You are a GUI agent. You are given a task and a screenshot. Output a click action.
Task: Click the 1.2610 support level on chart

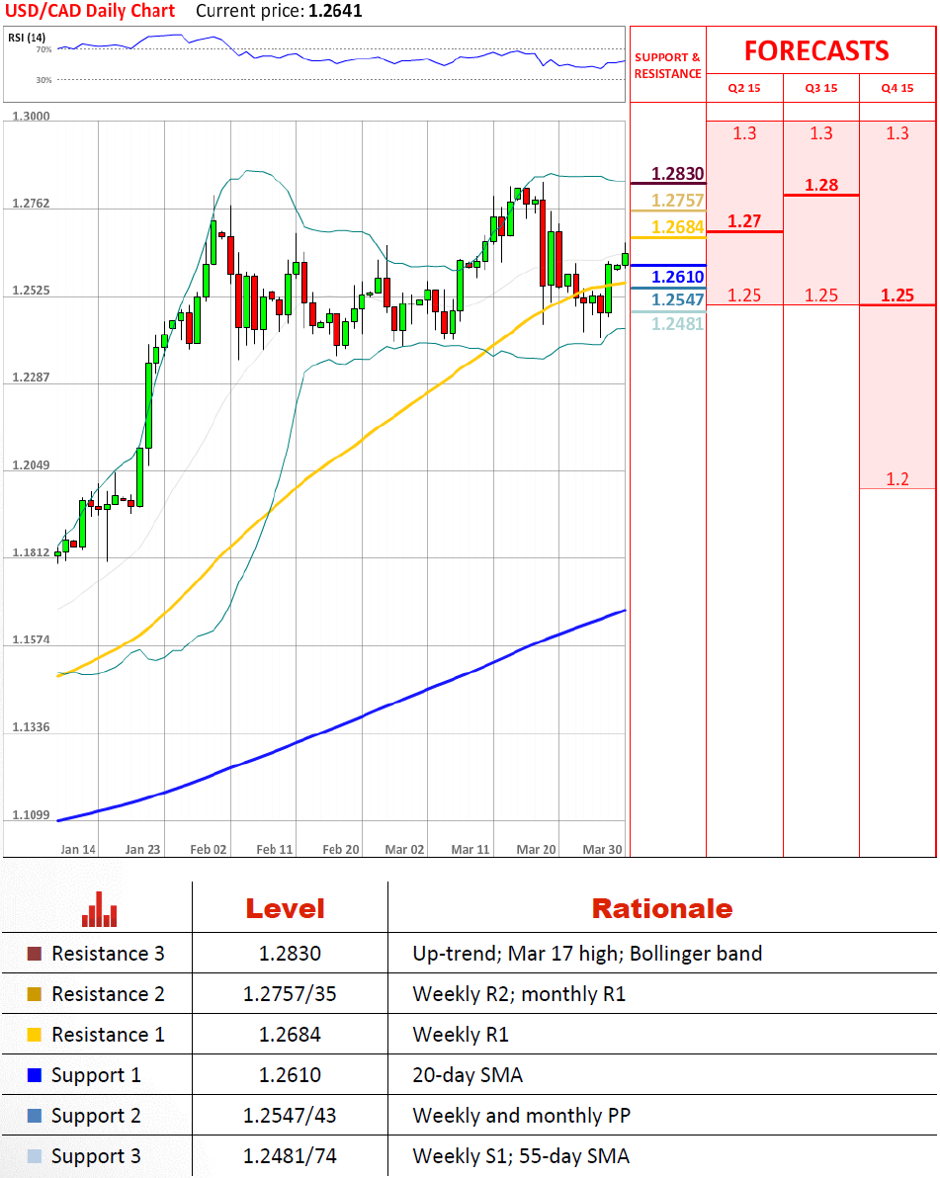click(677, 278)
